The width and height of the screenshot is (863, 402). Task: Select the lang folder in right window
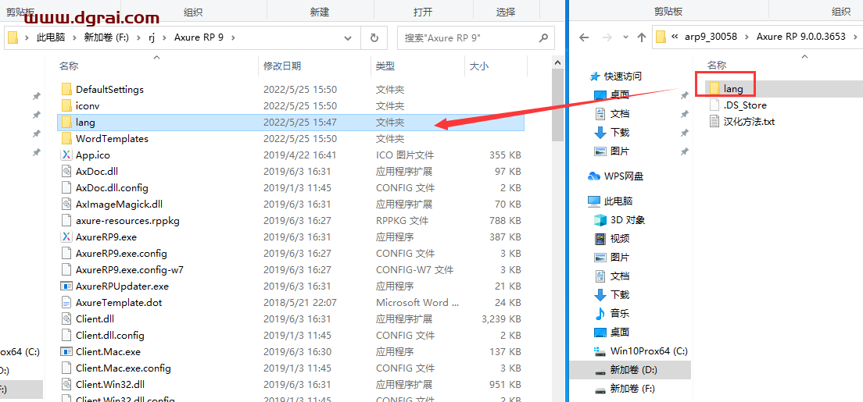point(733,88)
